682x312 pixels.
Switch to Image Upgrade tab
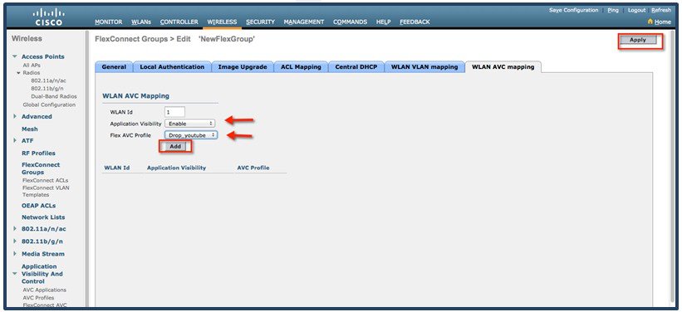pos(243,67)
